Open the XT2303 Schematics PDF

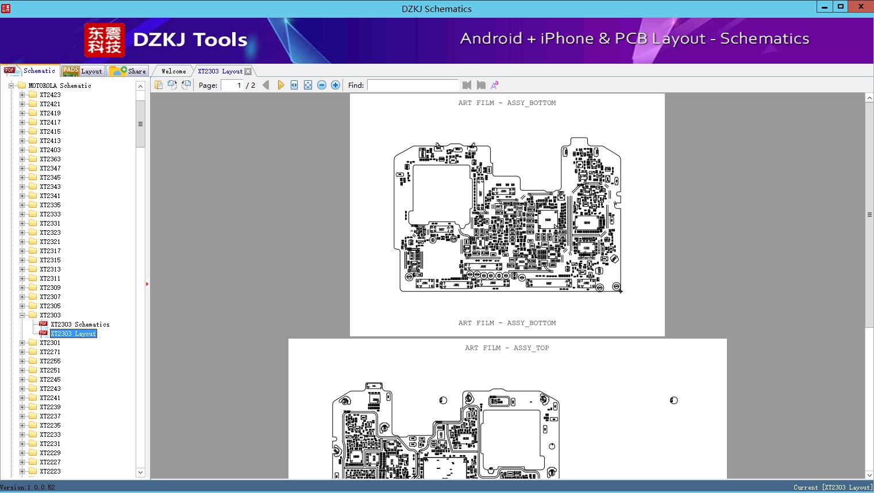(x=80, y=324)
